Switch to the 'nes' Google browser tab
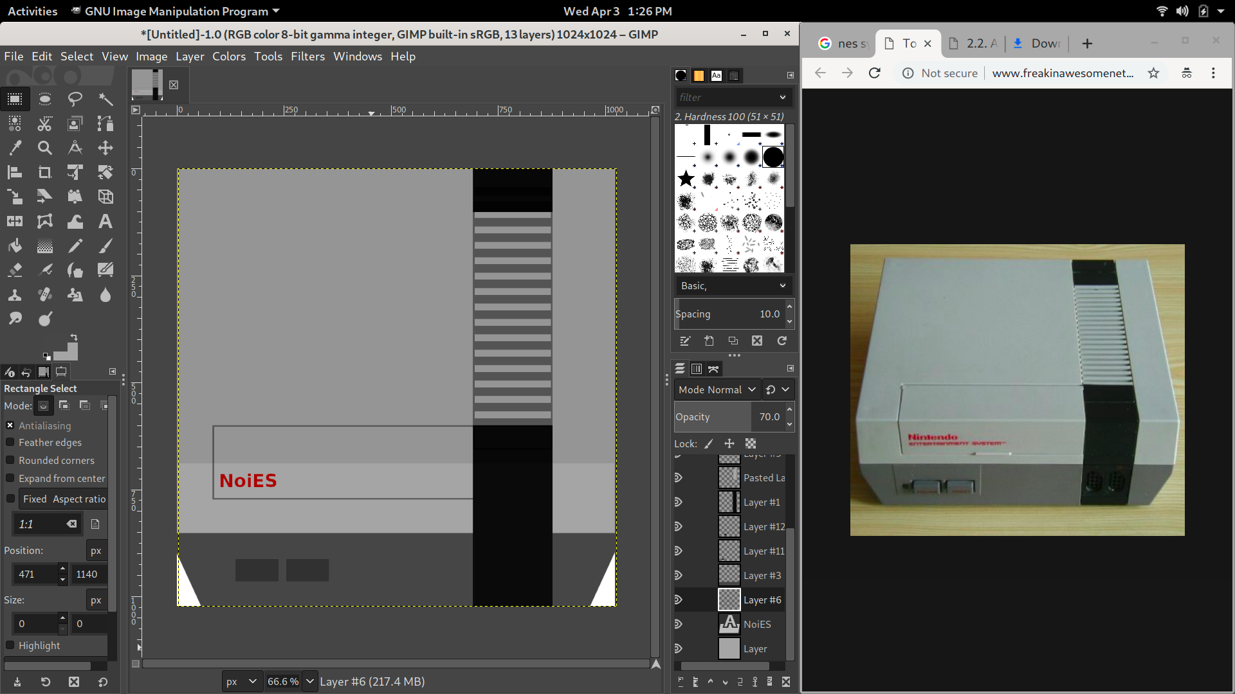 [843, 43]
